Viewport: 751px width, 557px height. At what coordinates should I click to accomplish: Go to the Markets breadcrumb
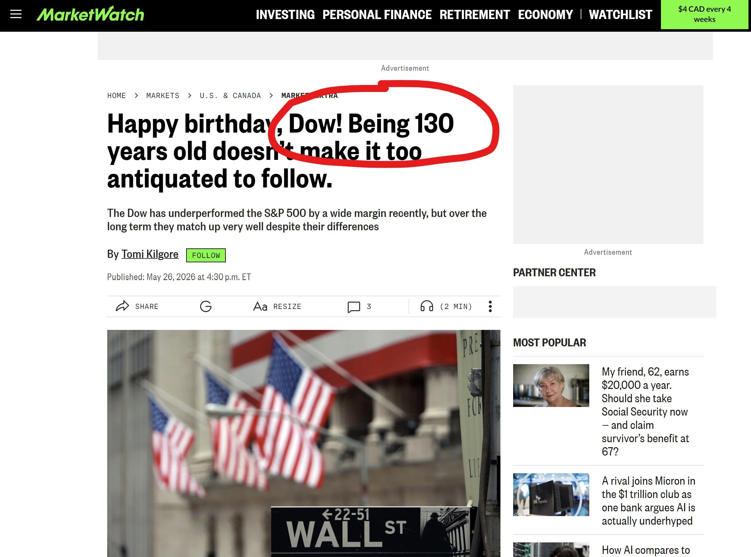coord(163,96)
